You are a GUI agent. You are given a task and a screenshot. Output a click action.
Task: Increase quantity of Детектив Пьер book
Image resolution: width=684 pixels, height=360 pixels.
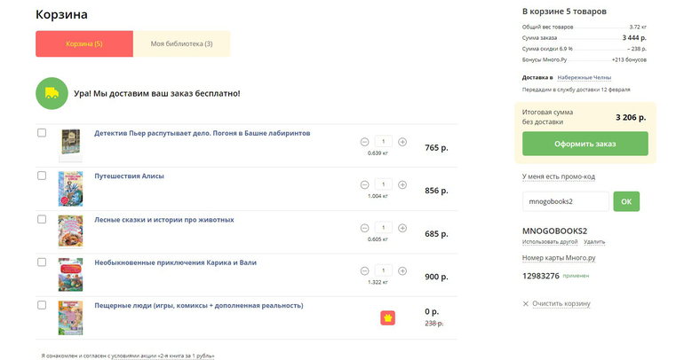[402, 142]
